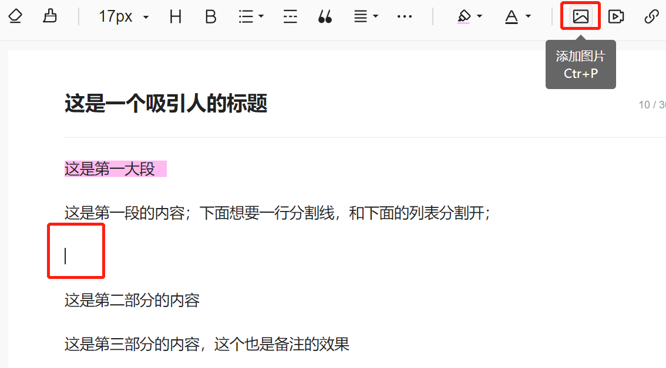The width and height of the screenshot is (666, 368).
Task: Select the eraser clear-format tool
Action: [x=15, y=16]
